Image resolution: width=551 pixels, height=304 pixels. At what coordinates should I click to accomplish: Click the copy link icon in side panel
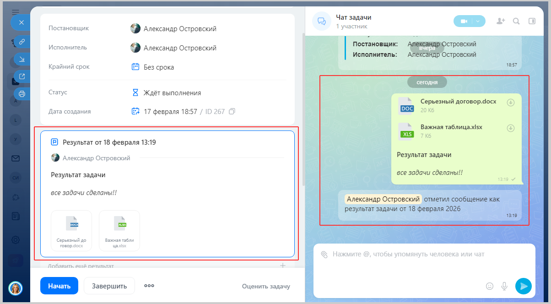(22, 41)
